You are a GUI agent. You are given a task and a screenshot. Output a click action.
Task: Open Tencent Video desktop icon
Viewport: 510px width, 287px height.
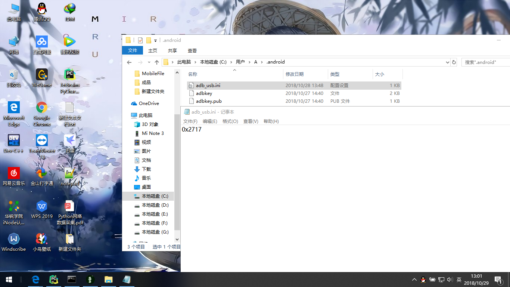pyautogui.click(x=70, y=45)
